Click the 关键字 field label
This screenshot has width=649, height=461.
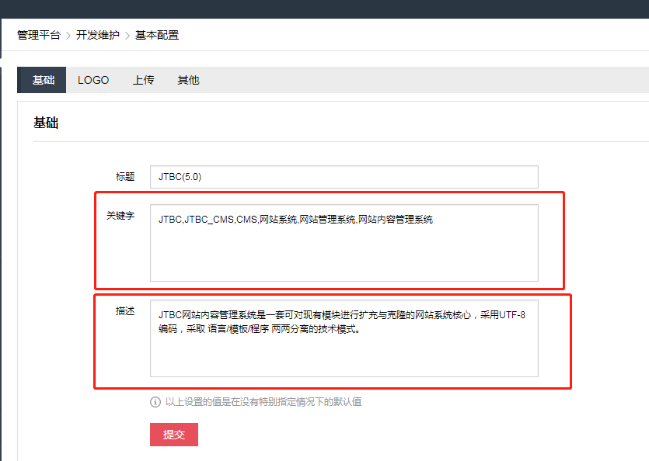[x=120, y=216]
